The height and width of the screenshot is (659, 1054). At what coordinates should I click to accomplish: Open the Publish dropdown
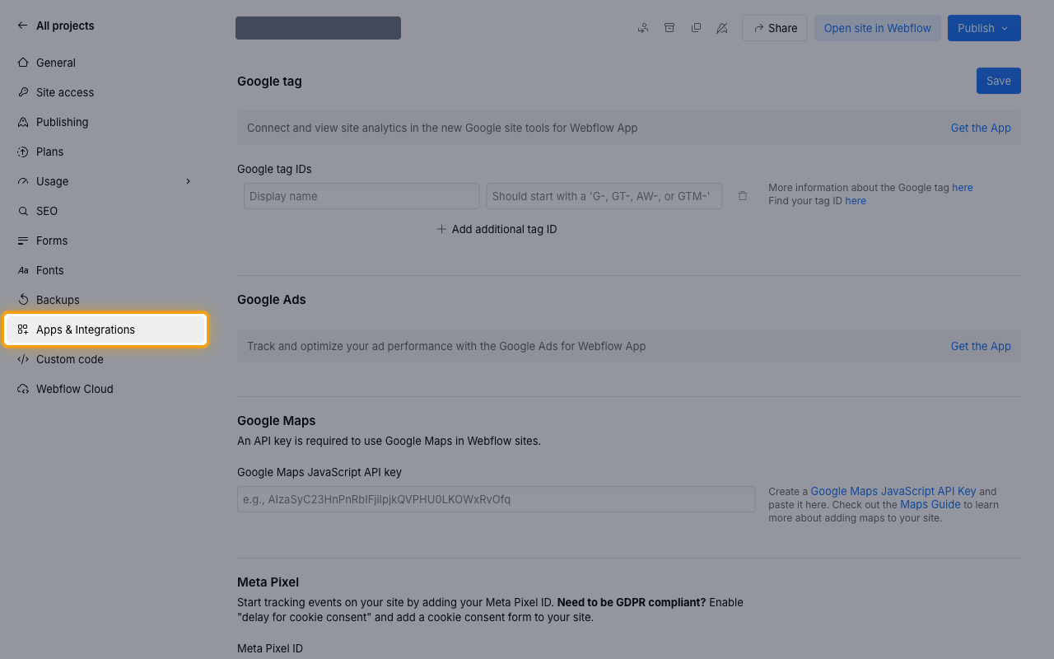coord(984,28)
